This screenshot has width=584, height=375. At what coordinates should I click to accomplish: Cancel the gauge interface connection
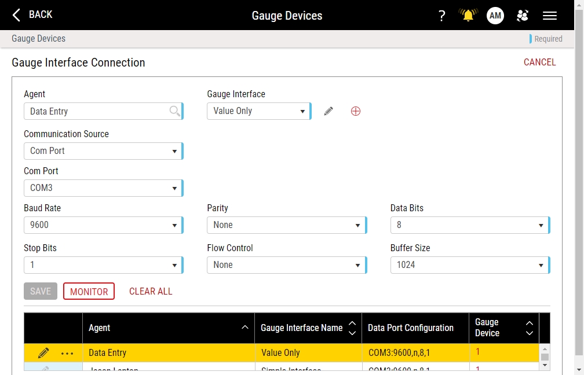(x=539, y=62)
